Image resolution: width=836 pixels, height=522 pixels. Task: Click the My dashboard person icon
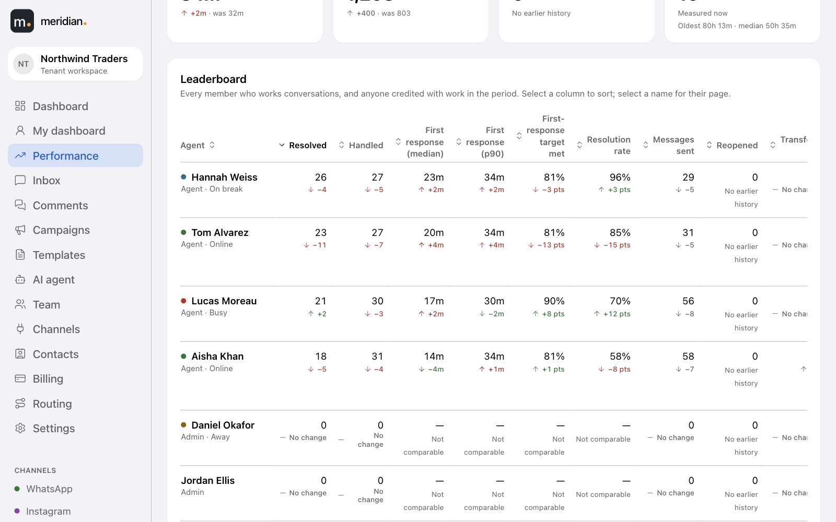[x=20, y=130]
